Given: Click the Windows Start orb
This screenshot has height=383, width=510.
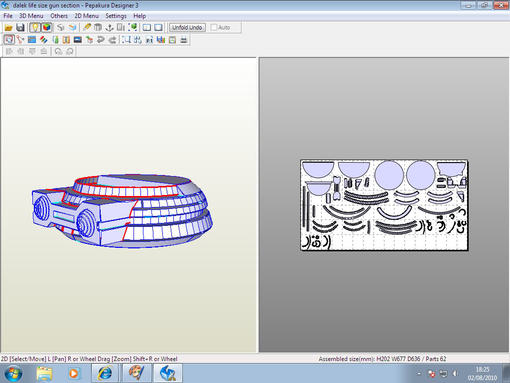Looking at the screenshot, I should point(13,373).
